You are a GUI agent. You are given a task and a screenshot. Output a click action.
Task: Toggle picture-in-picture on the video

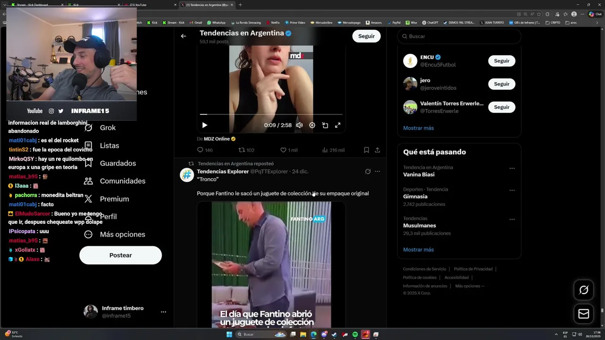(325, 125)
